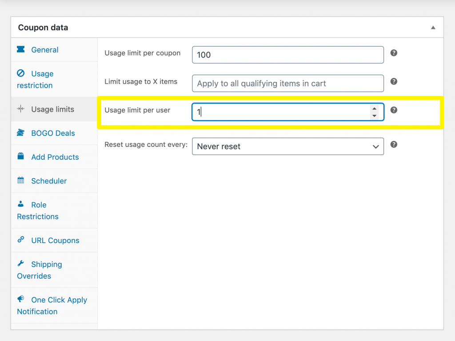
Task: Click the Usage limit per user field
Action: point(288,112)
